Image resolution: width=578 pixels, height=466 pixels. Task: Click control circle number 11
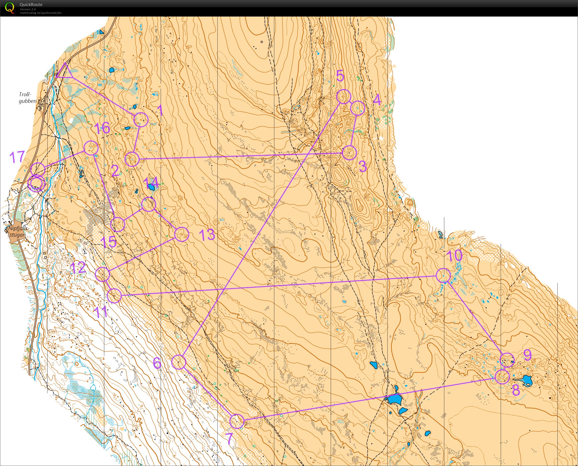pos(114,296)
